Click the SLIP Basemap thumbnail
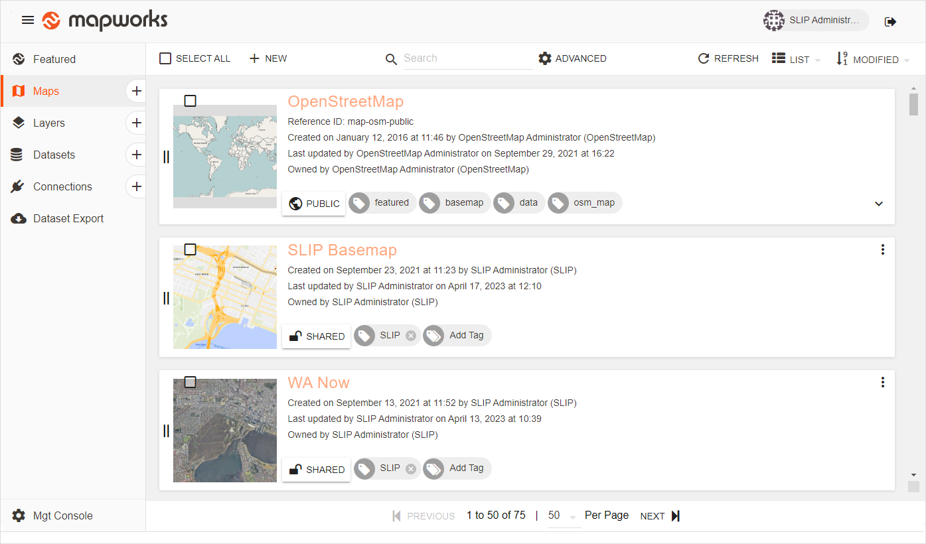 click(225, 297)
